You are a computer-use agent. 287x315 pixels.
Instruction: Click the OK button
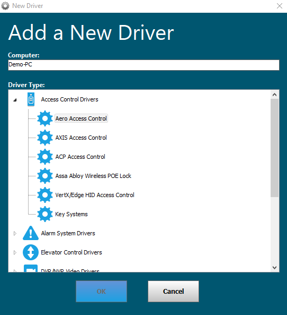[101, 291]
